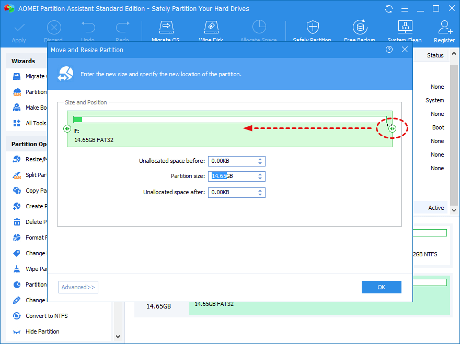This screenshot has width=460, height=344.
Task: Click the Register icon
Action: point(444,27)
